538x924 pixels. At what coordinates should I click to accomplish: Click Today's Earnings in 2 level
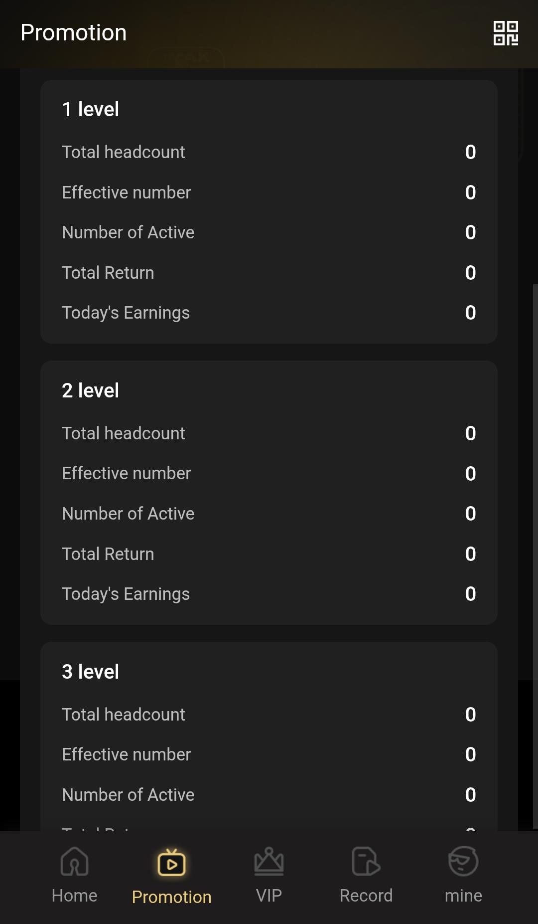(126, 594)
